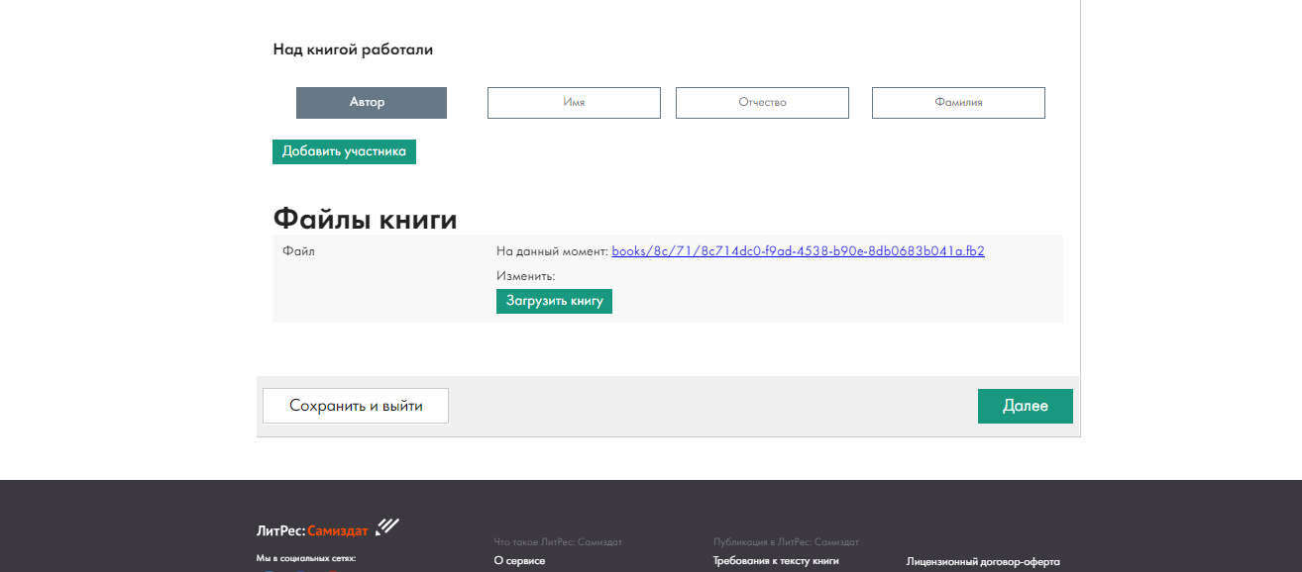Click the ЛитРес: Самиздат logo text
The image size is (1302, 572).
tap(312, 530)
